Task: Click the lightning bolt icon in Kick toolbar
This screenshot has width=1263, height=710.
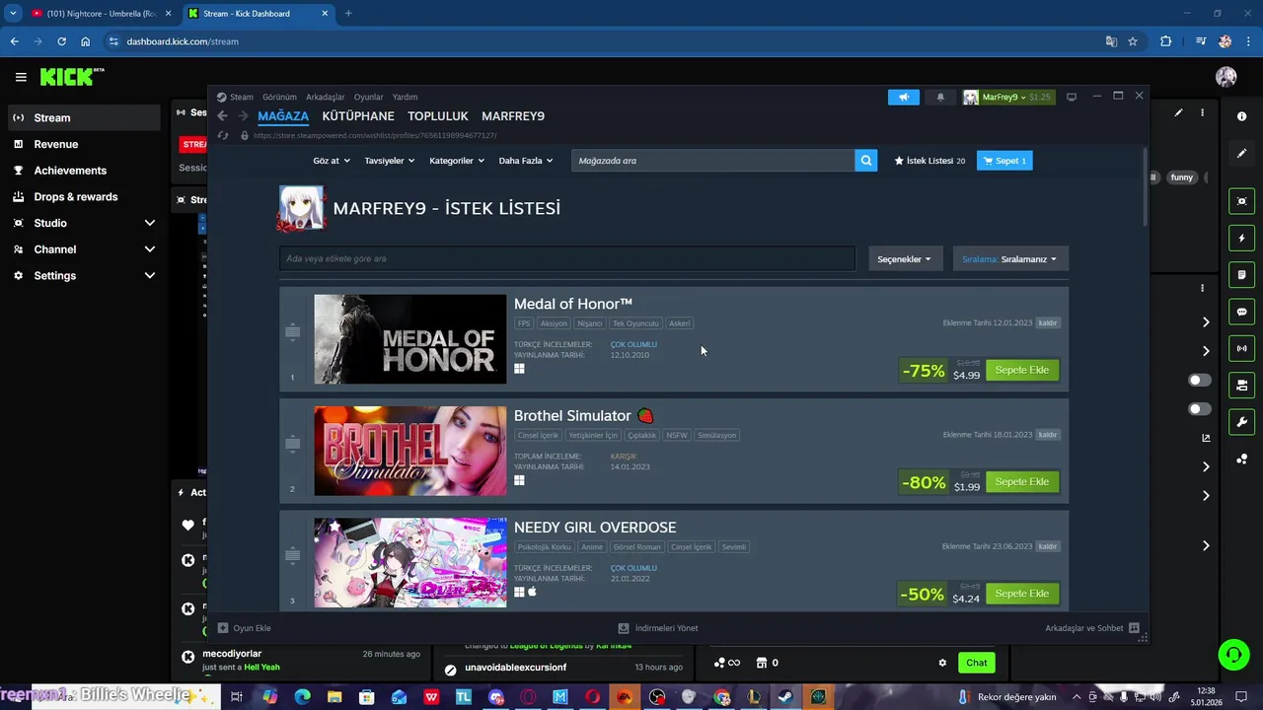Action: (x=1241, y=238)
